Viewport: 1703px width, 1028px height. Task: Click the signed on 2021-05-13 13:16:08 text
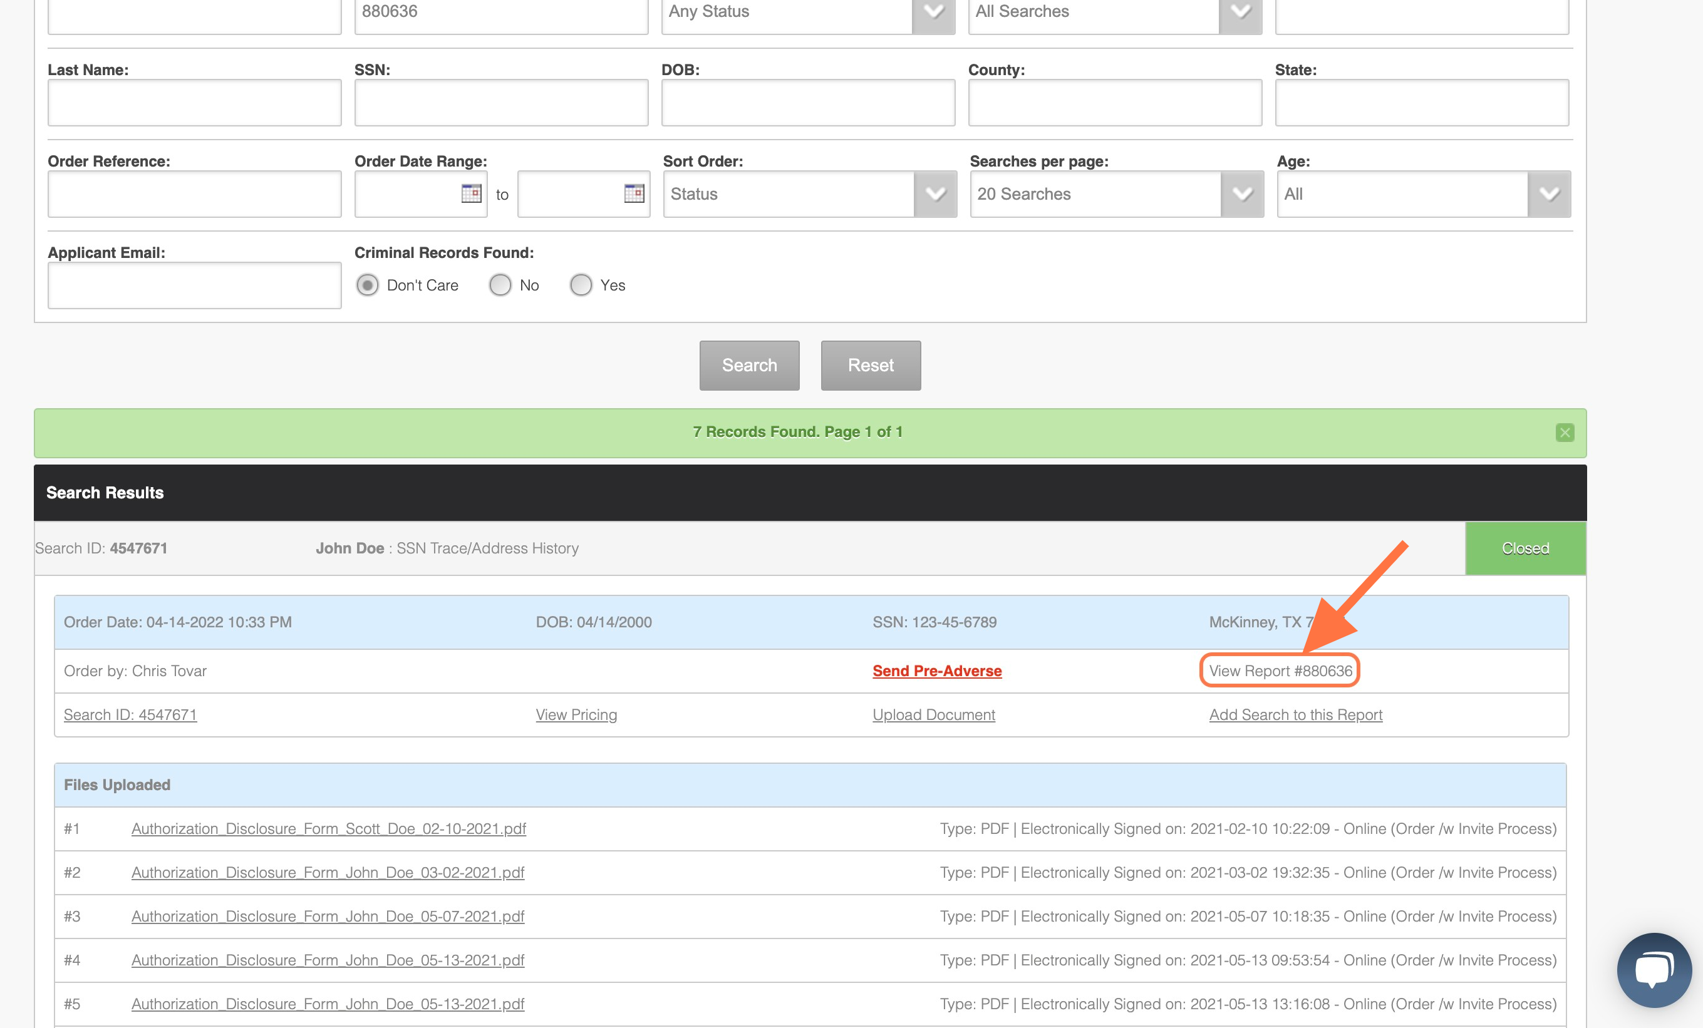(x=1248, y=1004)
